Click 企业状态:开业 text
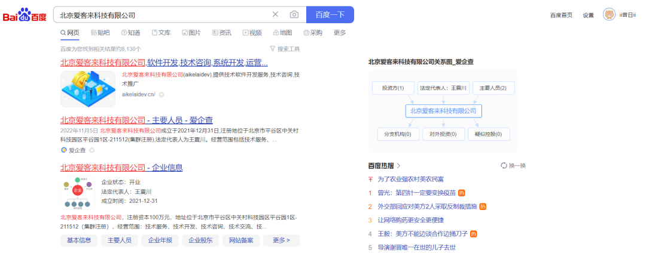 [121, 182]
